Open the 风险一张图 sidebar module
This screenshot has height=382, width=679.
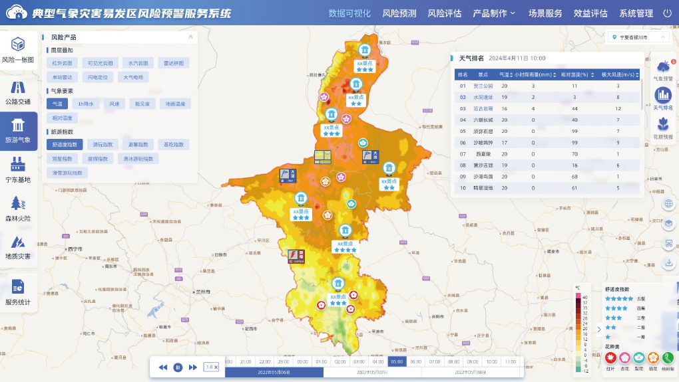point(18,50)
